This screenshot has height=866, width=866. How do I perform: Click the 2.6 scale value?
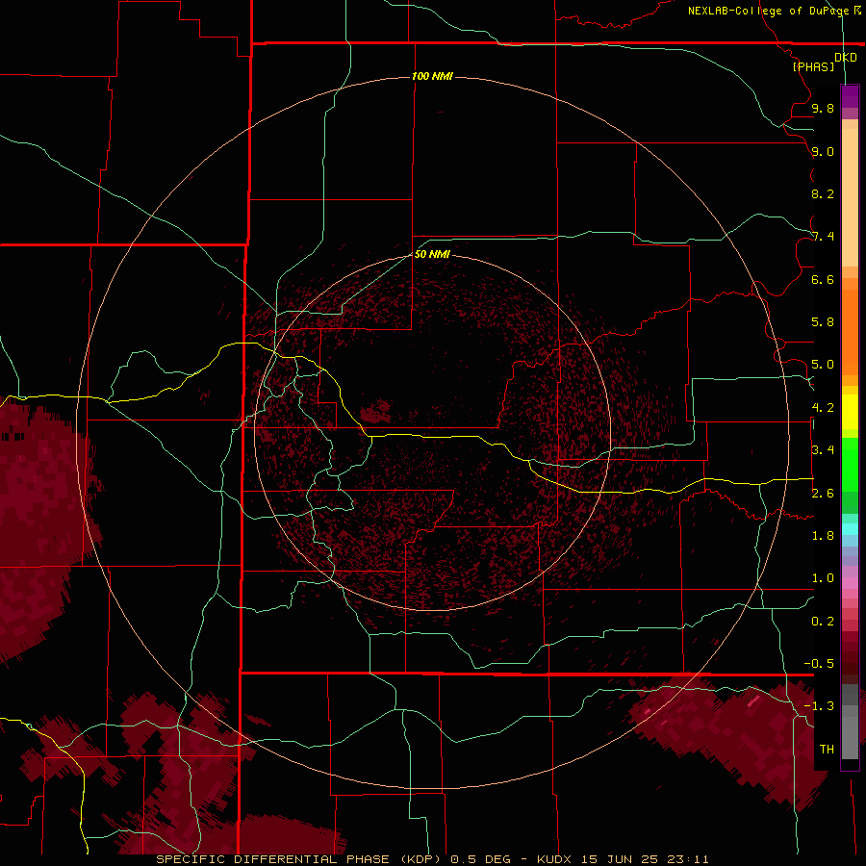tap(823, 494)
